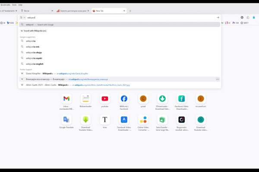Screen dimensions: 259x172
Task: Open the 'time' shortcut with T logo
Action: point(105,120)
